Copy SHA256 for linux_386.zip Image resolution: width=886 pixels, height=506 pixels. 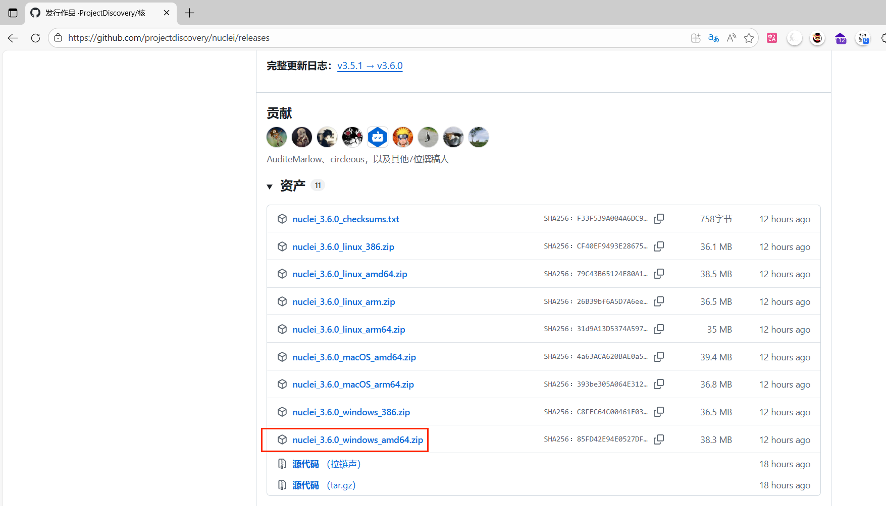659,246
